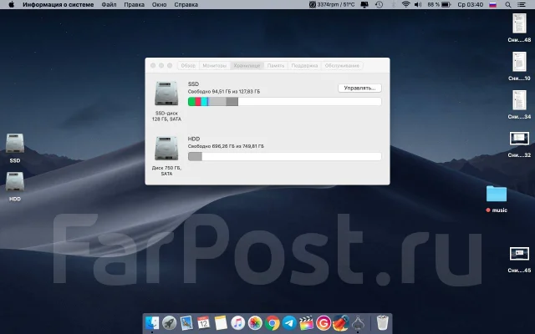Image resolution: width=535 pixels, height=334 pixels.
Task: Open the red rocket app in the Dock
Action: [x=340, y=323]
